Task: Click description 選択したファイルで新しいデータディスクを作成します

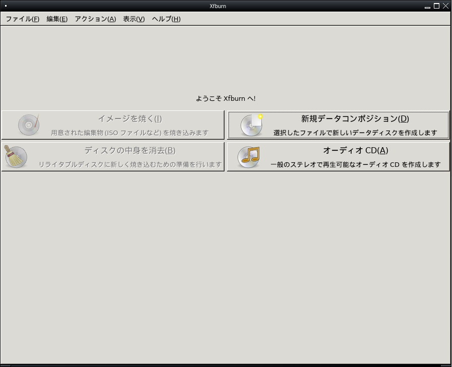Action: point(355,133)
